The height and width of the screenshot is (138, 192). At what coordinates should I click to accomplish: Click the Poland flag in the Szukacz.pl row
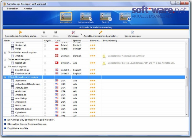point(57,45)
